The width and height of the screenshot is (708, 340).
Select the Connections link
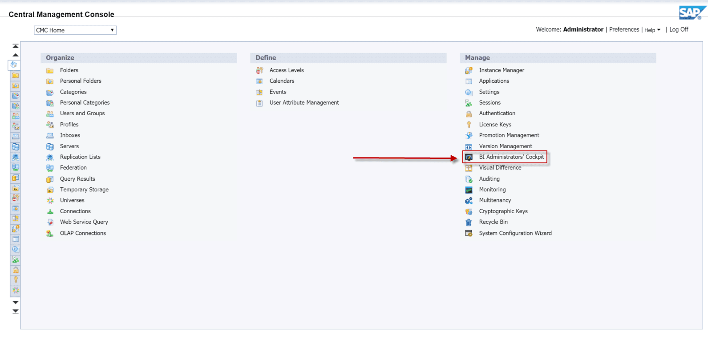[75, 211]
